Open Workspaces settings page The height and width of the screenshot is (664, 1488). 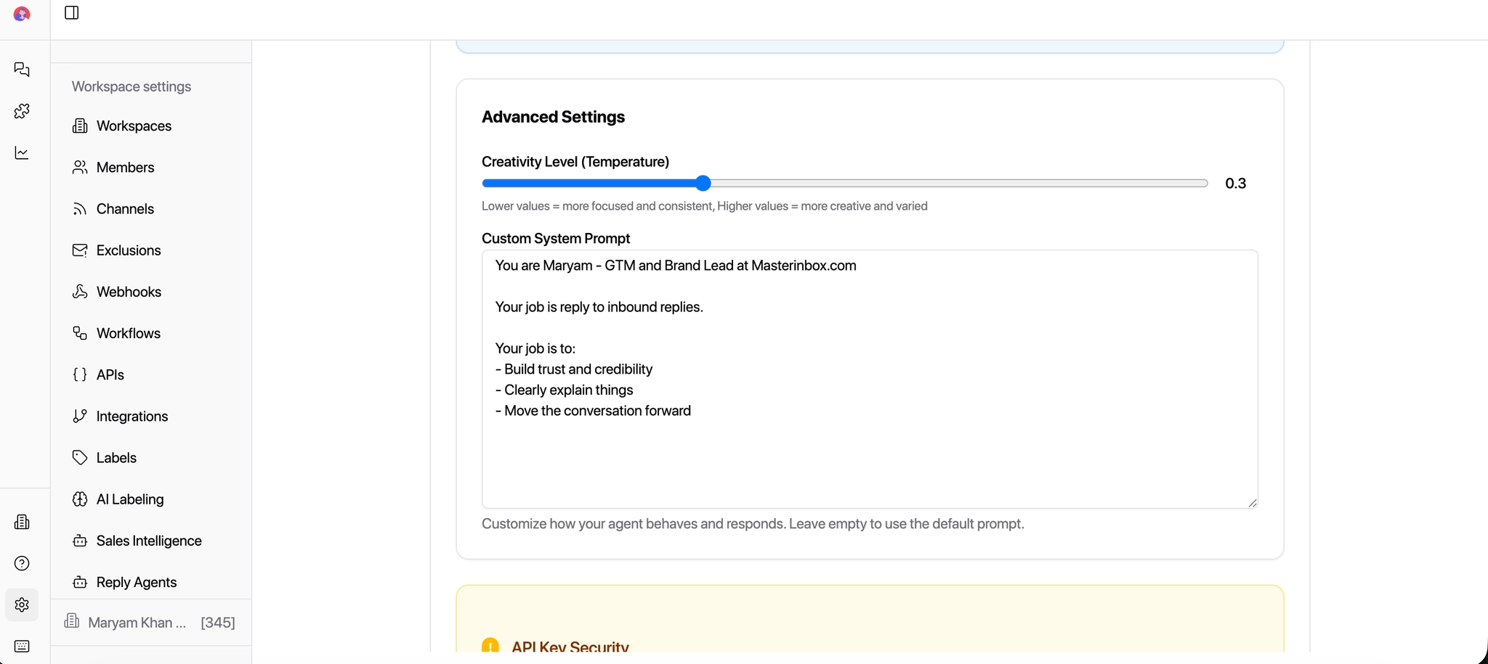coord(134,126)
